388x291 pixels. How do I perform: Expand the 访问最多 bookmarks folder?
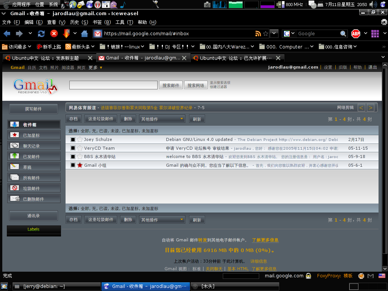tap(17, 47)
